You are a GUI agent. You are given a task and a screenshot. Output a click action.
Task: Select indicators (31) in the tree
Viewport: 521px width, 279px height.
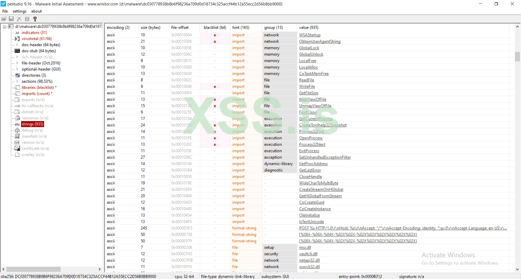tap(34, 33)
